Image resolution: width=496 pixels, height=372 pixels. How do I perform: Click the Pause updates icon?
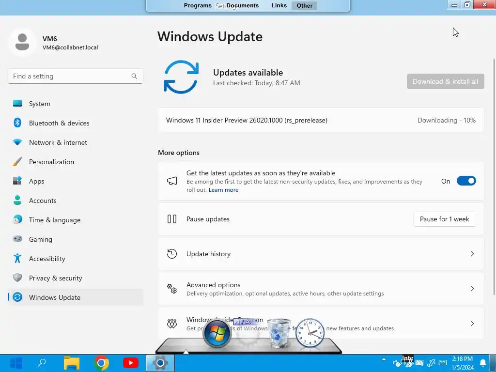[x=172, y=219]
